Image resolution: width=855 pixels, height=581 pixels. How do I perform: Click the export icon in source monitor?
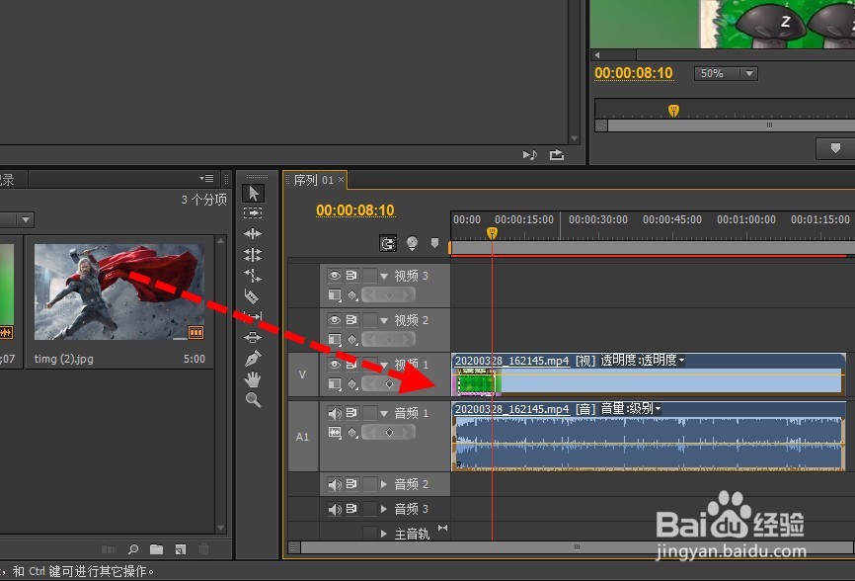coord(556,155)
